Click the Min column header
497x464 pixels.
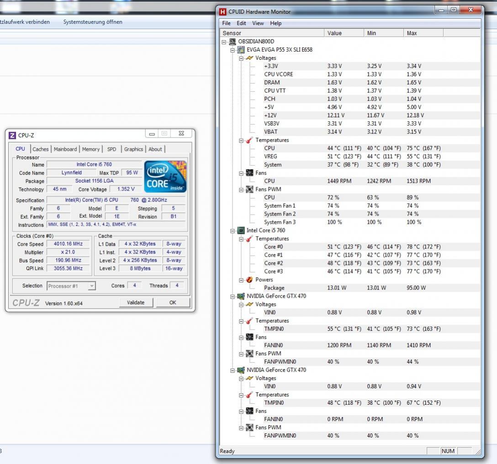pos(384,33)
